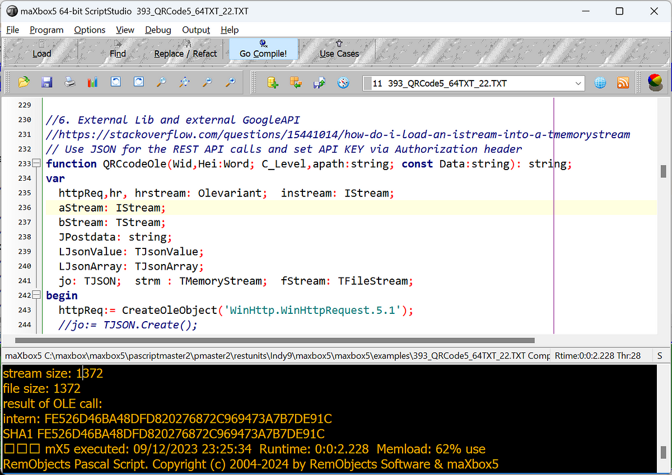Click the Go Compile! button

tap(263, 49)
